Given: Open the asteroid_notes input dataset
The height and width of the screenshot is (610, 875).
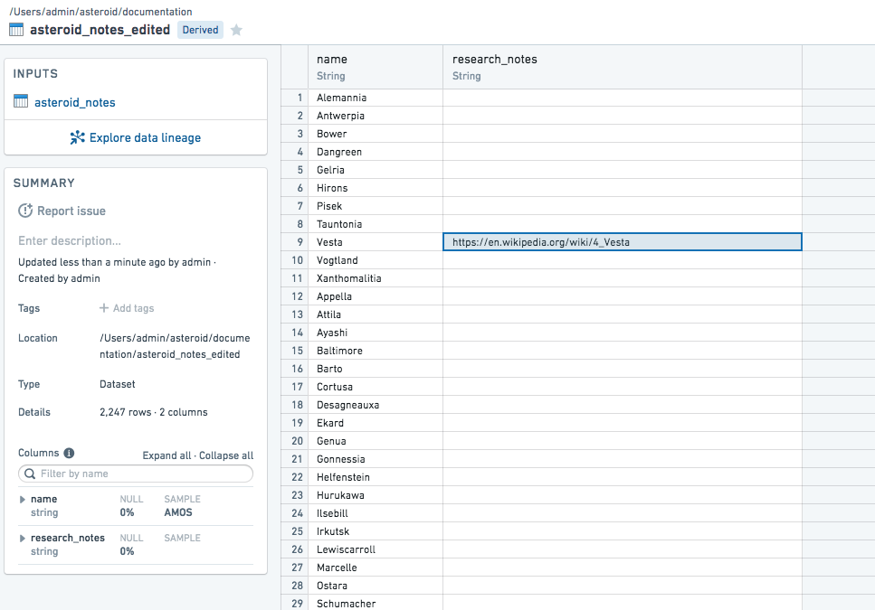Looking at the screenshot, I should [x=75, y=102].
